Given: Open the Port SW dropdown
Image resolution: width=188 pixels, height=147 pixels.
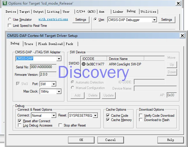Looking at the screenshot, I should (54, 84).
